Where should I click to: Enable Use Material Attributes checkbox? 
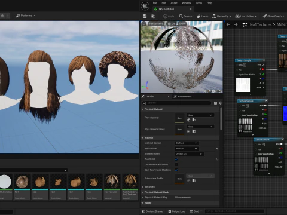click(176, 165)
